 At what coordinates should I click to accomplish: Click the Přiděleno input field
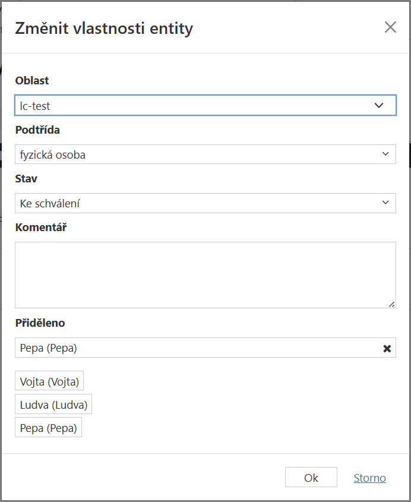click(x=178, y=348)
